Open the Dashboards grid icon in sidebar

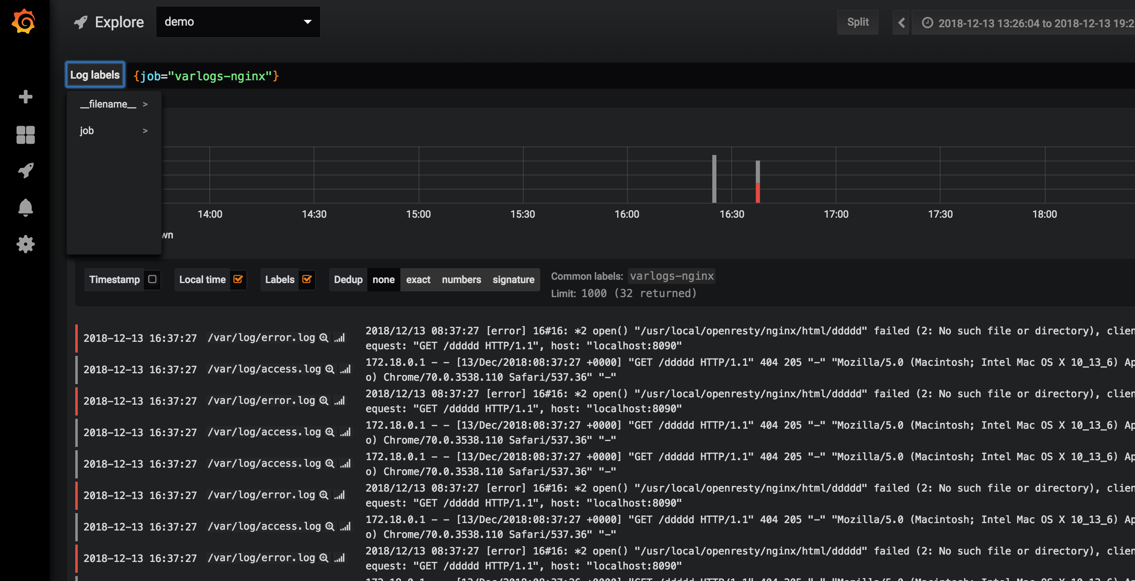coord(26,135)
